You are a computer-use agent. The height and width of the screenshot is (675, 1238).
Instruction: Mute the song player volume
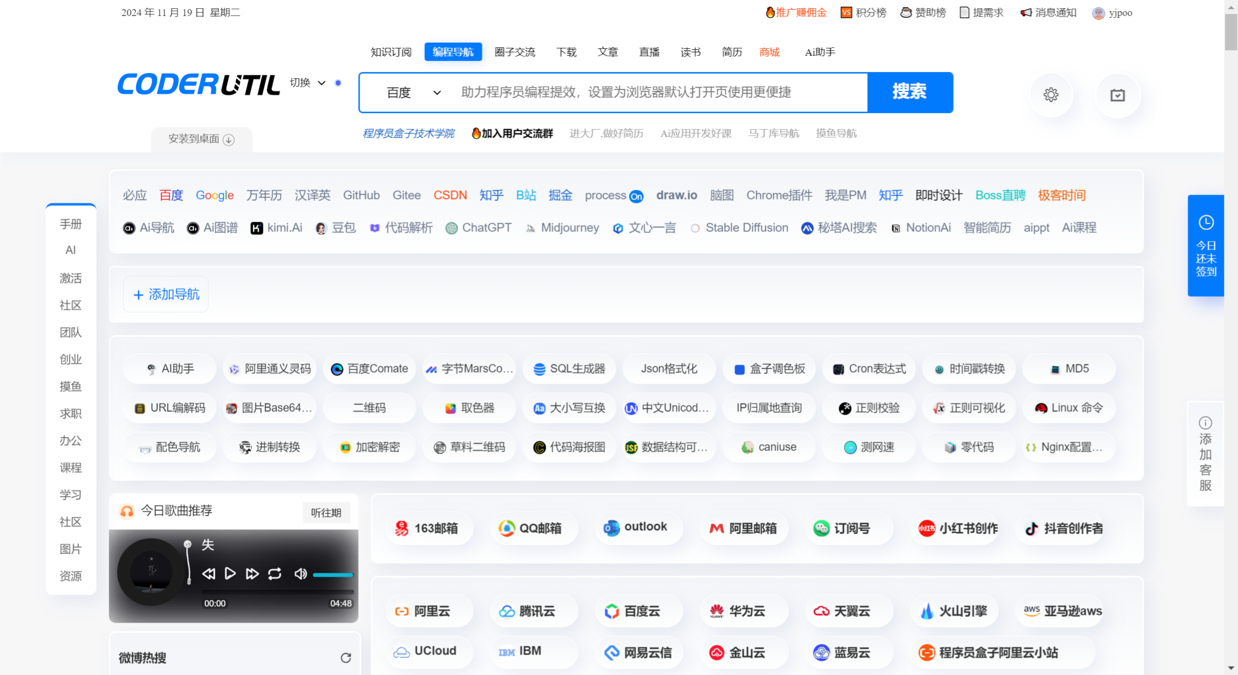click(x=300, y=574)
